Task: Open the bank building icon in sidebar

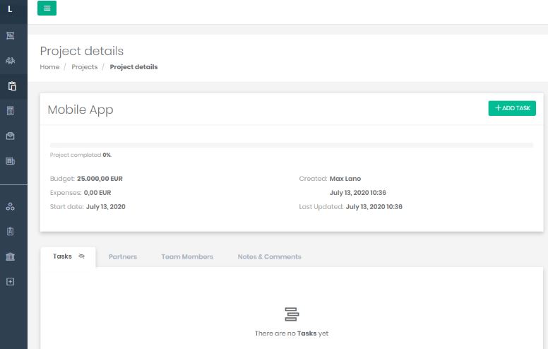Action: point(10,256)
